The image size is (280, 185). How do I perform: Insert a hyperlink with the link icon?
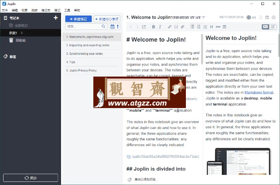[170, 27]
